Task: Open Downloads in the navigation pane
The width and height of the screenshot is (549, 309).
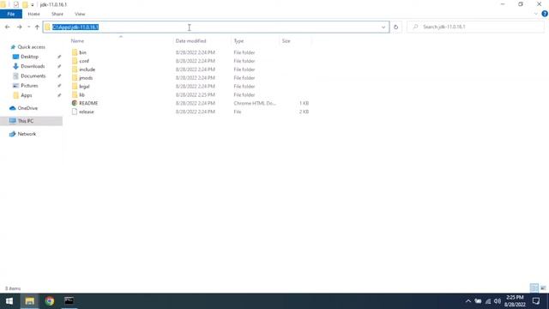Action: [33, 66]
